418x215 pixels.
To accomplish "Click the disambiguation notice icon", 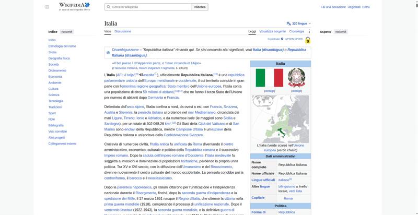I will pyautogui.click(x=108, y=53).
